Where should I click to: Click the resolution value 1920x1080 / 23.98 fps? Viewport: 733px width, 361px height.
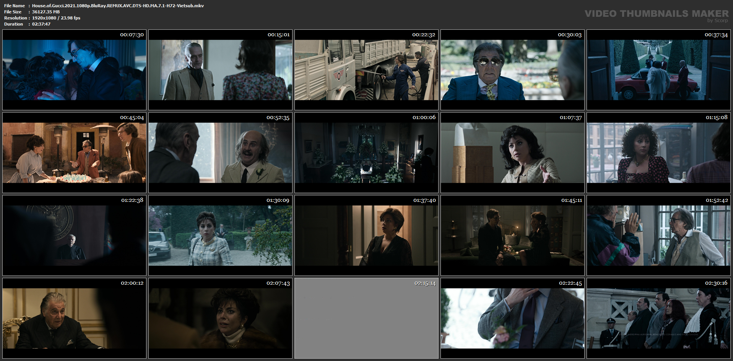coord(56,18)
